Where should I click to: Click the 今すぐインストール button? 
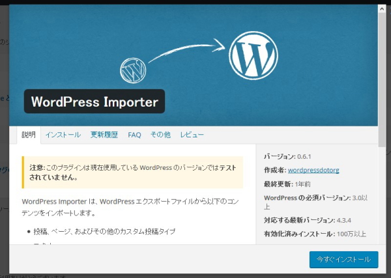click(x=343, y=260)
